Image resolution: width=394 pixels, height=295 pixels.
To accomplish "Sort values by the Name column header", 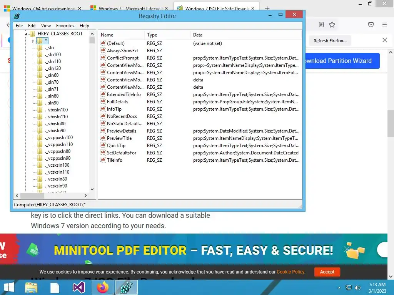I will pyautogui.click(x=121, y=35).
